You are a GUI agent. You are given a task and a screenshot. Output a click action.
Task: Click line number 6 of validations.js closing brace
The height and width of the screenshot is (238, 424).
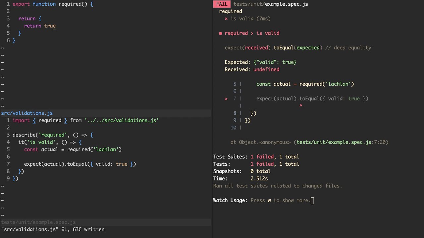pyautogui.click(x=8, y=40)
